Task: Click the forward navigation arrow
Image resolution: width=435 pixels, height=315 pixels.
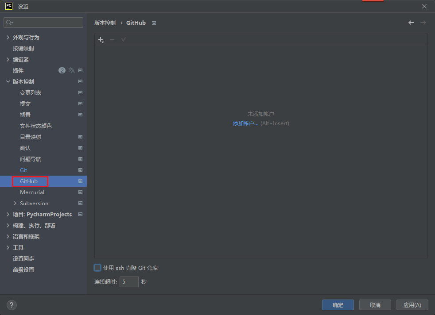Action: pyautogui.click(x=423, y=23)
